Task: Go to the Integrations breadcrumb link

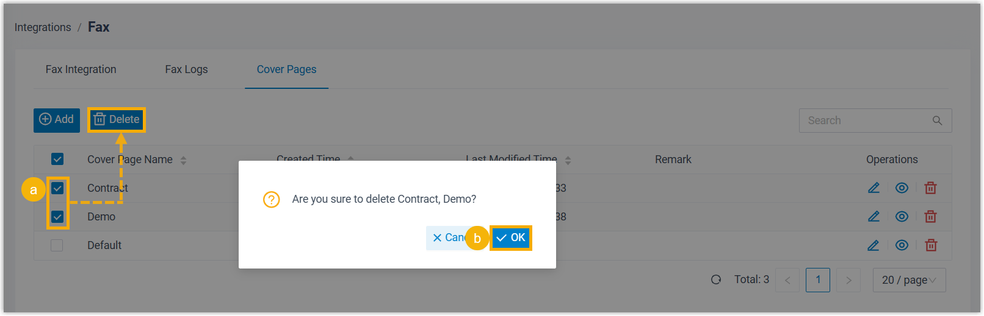Action: pyautogui.click(x=43, y=27)
